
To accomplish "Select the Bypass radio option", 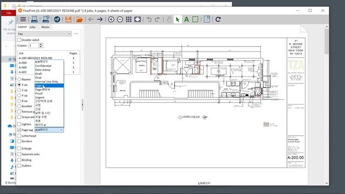I will click(19, 79).
